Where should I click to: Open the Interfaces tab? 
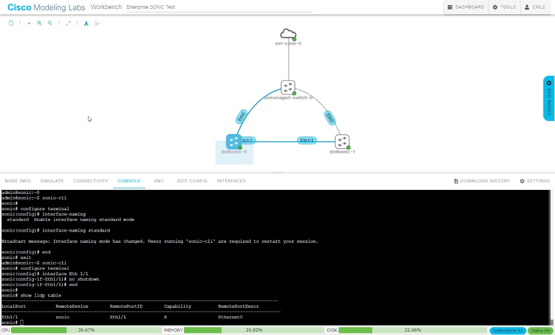pyautogui.click(x=232, y=181)
